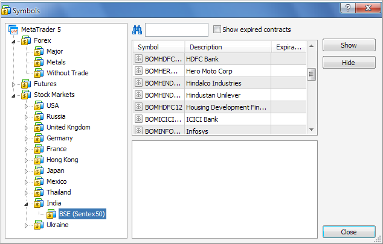Click the dollar icon beside Hero Moto Corp

coord(138,70)
